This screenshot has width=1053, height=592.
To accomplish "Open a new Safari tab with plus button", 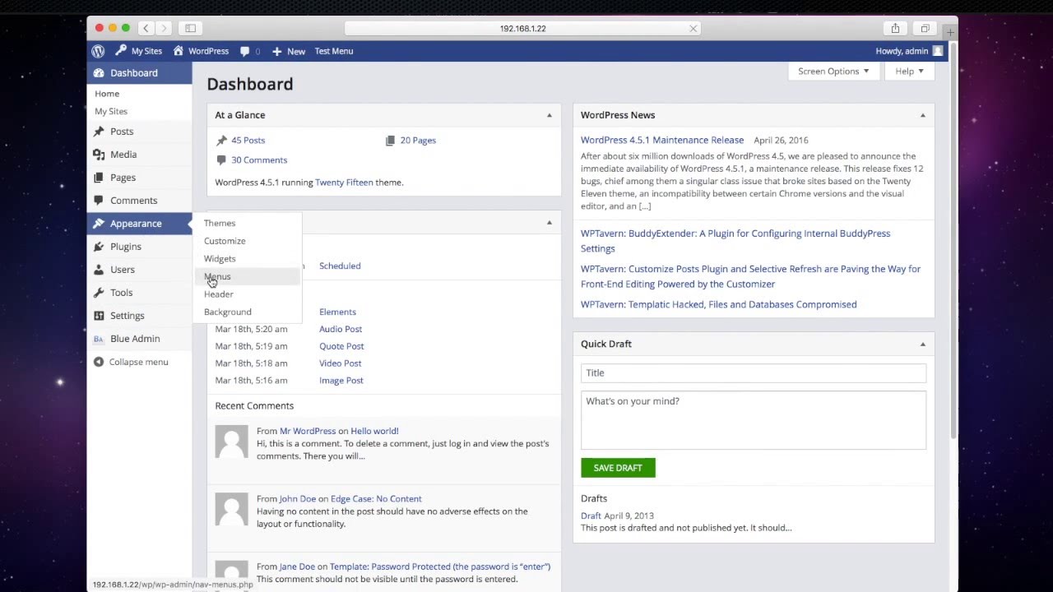I will [x=950, y=32].
